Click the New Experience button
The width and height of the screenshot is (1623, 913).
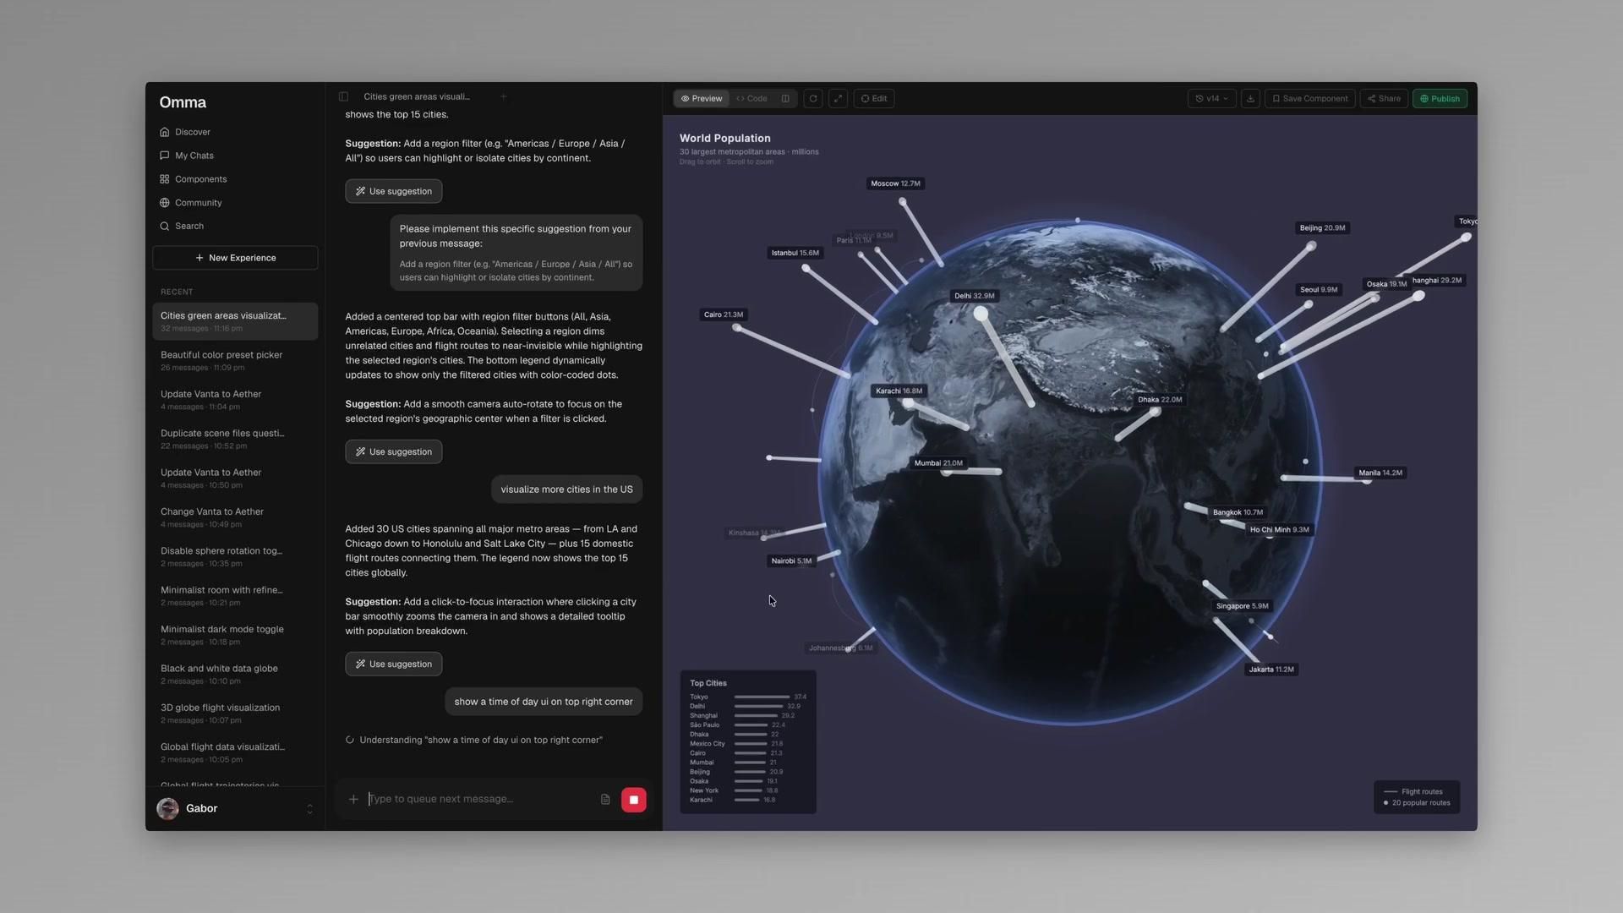coord(235,258)
